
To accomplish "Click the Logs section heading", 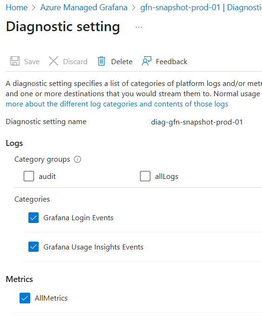I will pos(14,143).
